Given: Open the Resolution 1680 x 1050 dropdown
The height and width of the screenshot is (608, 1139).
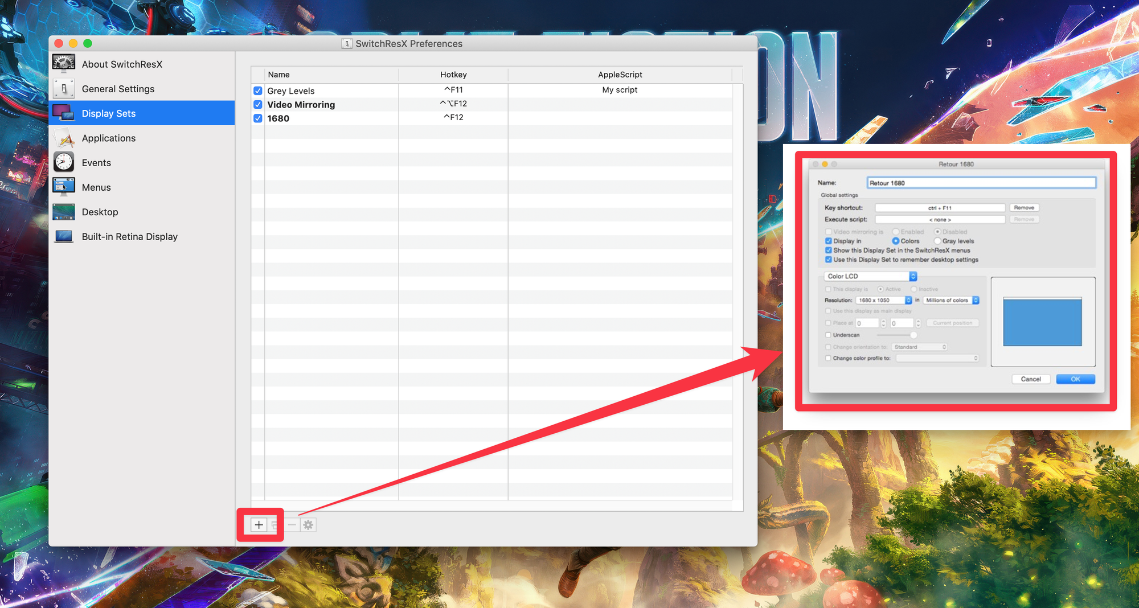Looking at the screenshot, I should 884,300.
